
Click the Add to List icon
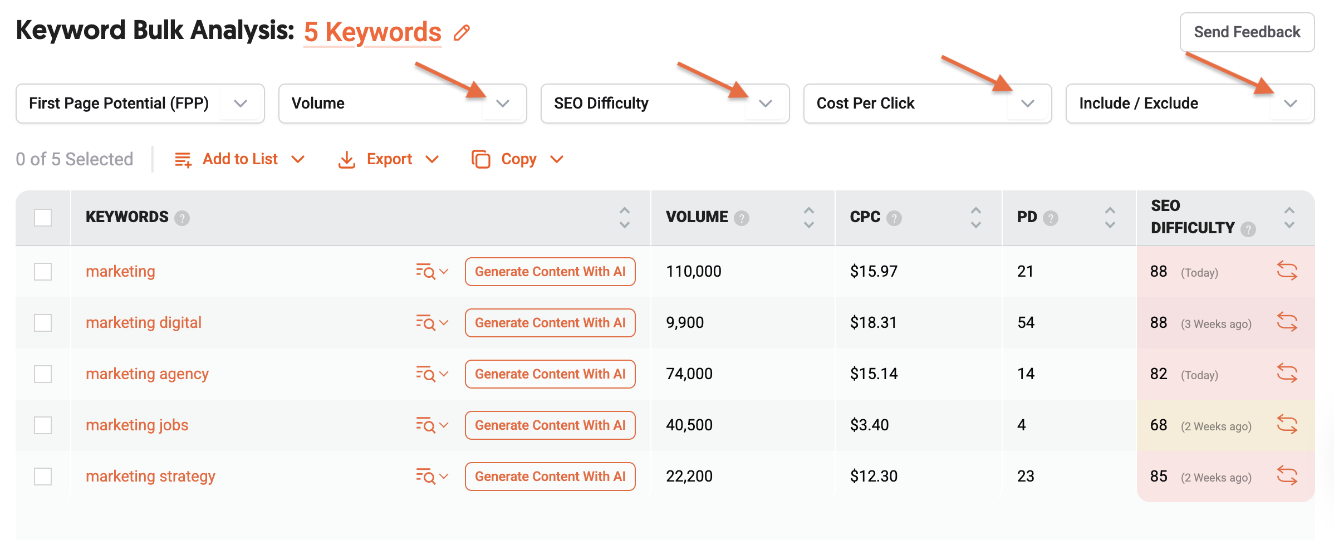coord(183,159)
